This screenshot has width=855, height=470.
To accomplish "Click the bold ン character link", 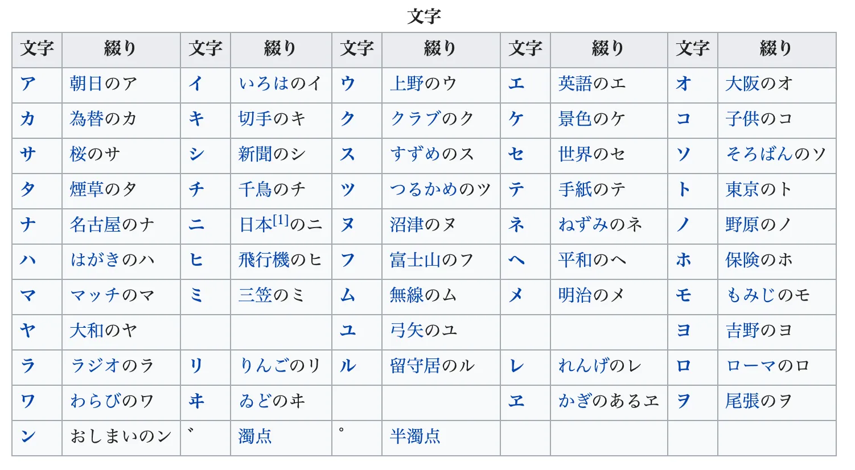I will pos(28,437).
